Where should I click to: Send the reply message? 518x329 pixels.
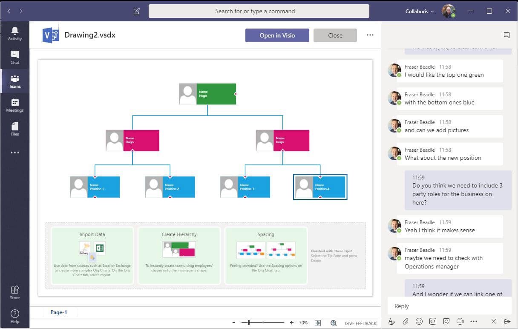(507, 321)
